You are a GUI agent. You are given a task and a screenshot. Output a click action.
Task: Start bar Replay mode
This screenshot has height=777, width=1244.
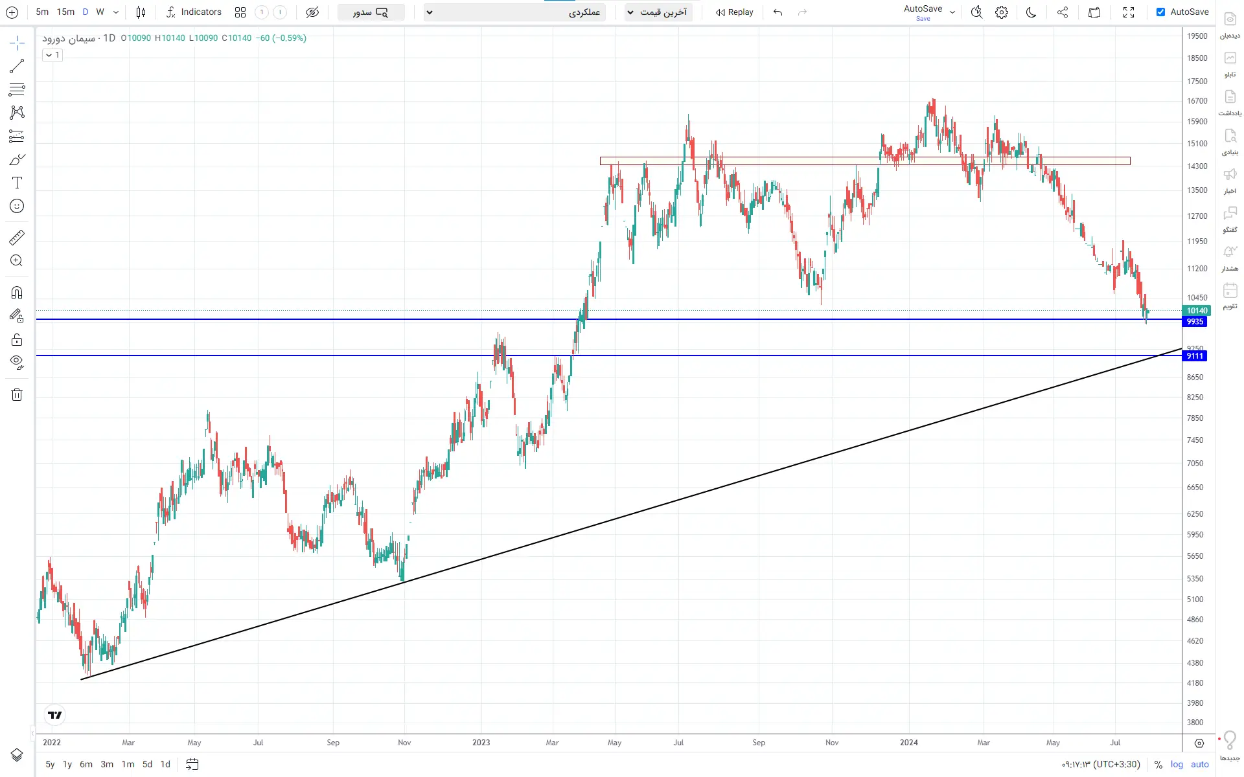click(735, 12)
